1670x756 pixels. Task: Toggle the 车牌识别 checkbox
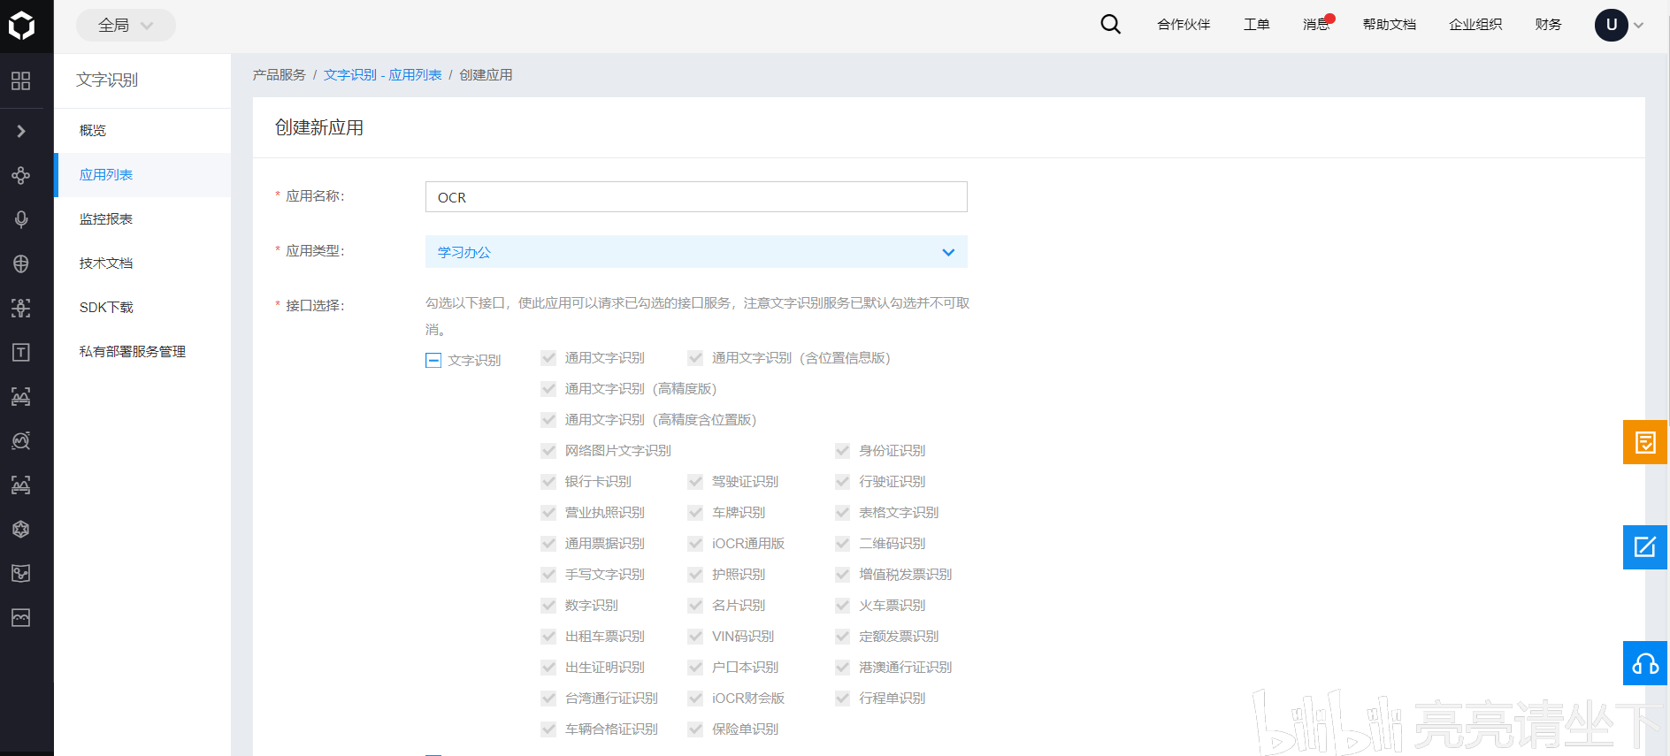695,513
